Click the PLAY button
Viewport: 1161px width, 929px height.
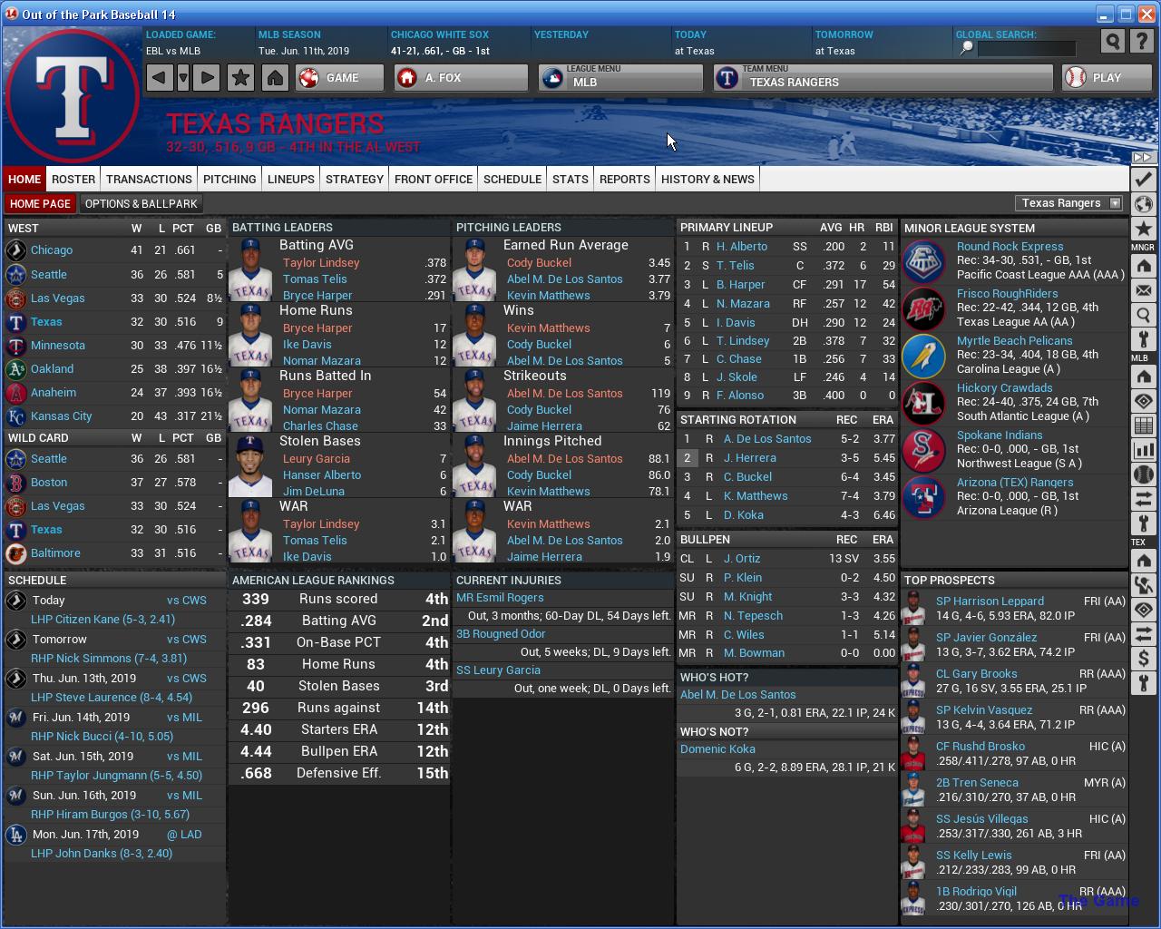coord(1107,77)
